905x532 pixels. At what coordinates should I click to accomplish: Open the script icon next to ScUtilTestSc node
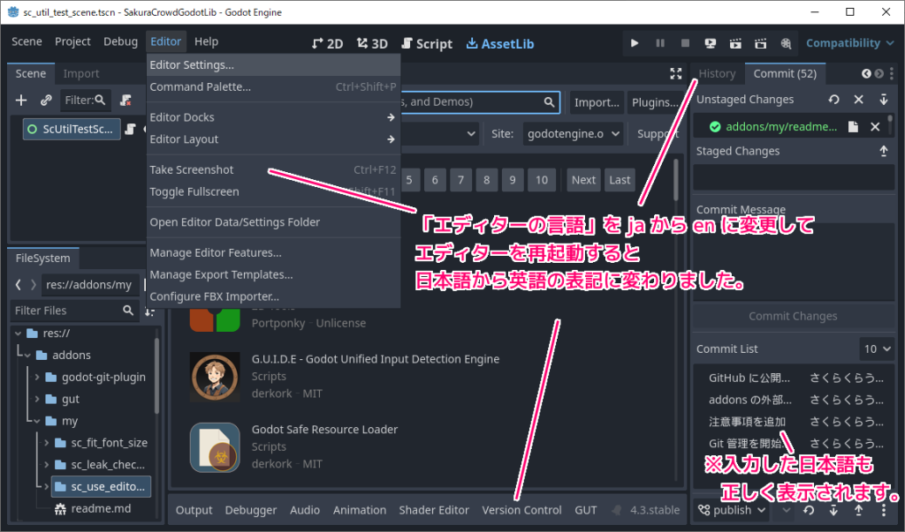pos(131,129)
